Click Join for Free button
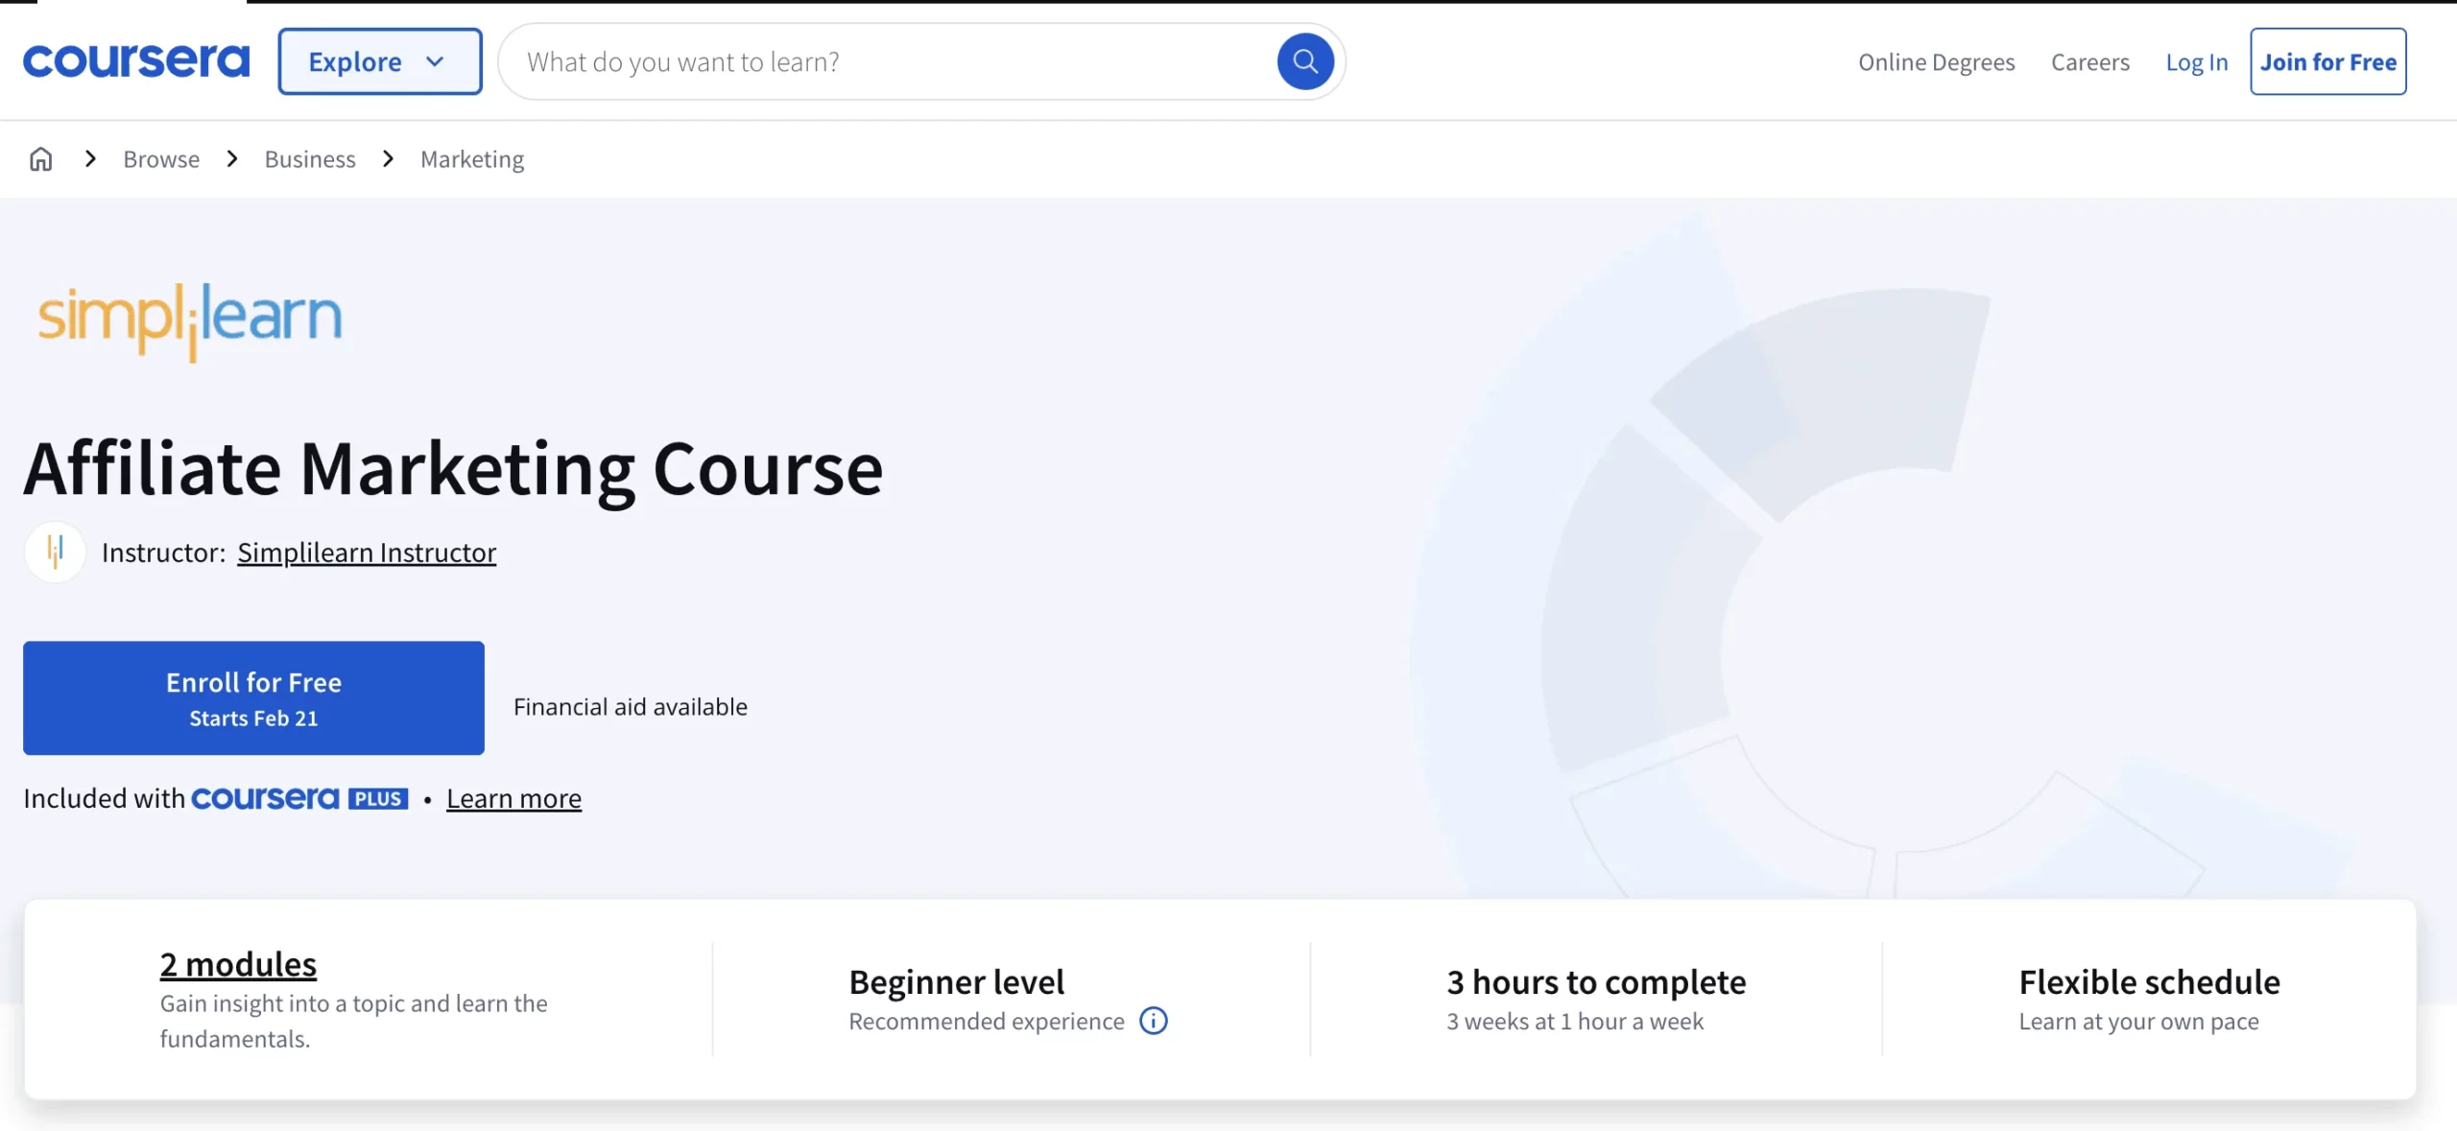This screenshot has height=1131, width=2457. [2328, 61]
